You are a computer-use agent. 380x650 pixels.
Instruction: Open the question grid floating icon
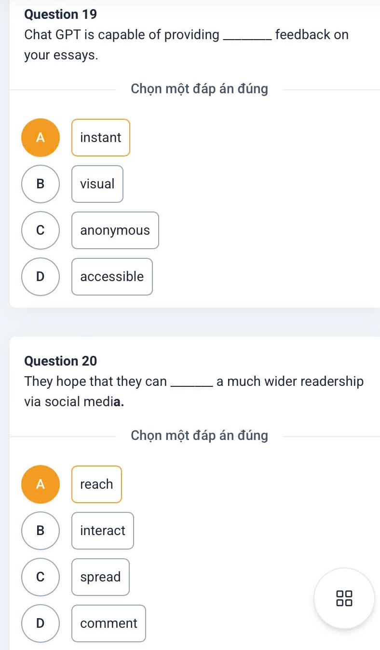click(345, 598)
